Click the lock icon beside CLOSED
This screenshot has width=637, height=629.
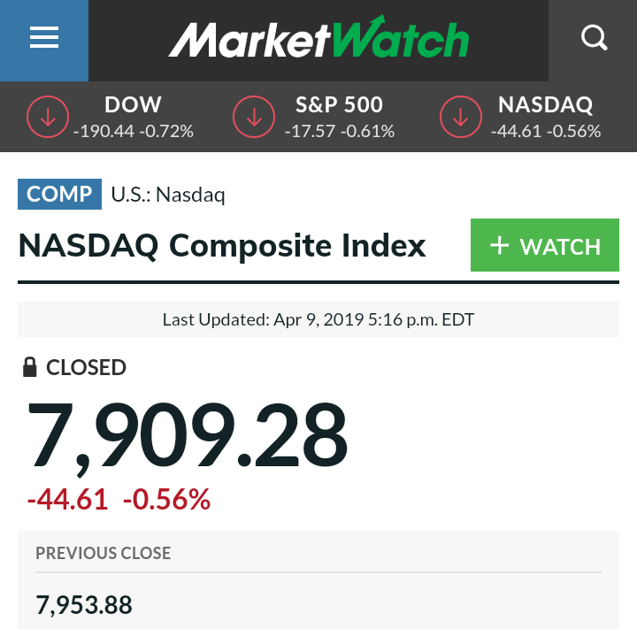pyautogui.click(x=30, y=367)
